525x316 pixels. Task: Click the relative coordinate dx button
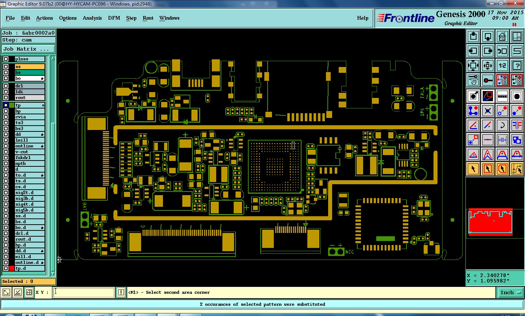click(17, 292)
